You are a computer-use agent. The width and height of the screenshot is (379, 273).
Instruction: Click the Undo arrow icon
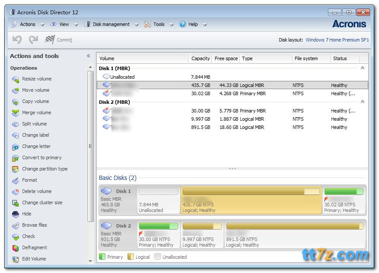point(17,40)
